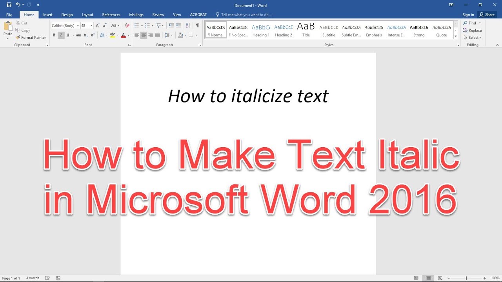Justify the paragraph text
Viewport: 502px width, 282px height.
(158, 35)
